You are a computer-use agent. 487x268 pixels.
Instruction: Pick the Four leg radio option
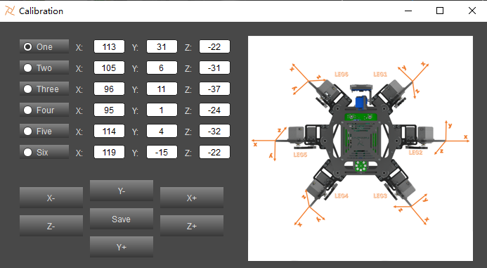(x=44, y=110)
